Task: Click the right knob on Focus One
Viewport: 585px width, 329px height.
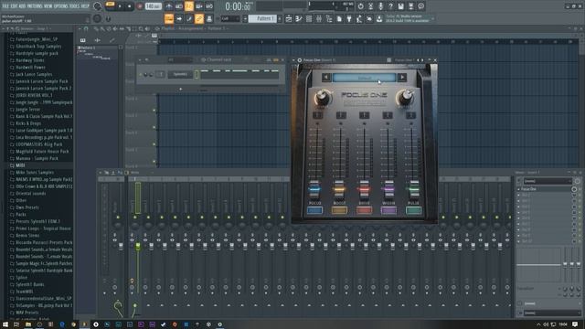Action: coord(405,98)
